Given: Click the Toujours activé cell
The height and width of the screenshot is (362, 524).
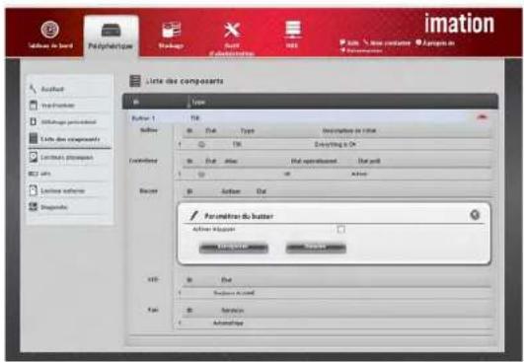Looking at the screenshot, I should [234, 293].
